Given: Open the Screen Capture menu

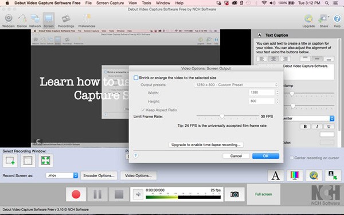Looking at the screenshot, I should click(110, 3).
